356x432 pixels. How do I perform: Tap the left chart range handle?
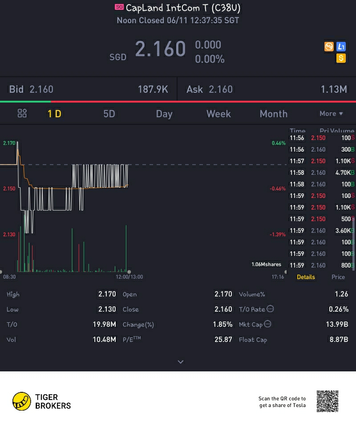tap(1, 272)
